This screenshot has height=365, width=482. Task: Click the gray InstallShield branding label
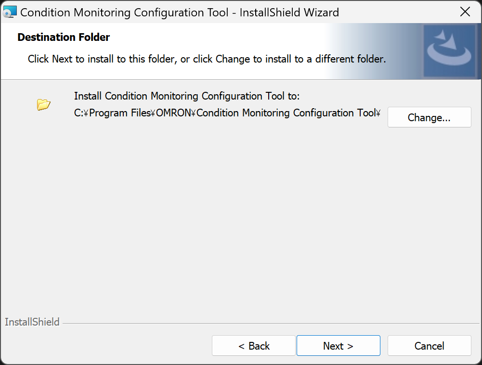click(32, 322)
